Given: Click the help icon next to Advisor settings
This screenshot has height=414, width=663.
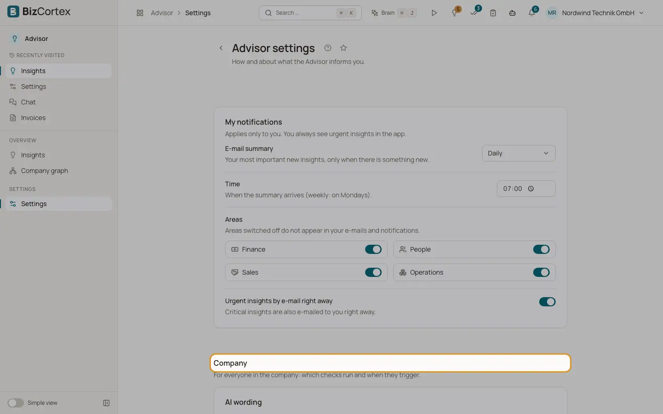Looking at the screenshot, I should (x=328, y=48).
